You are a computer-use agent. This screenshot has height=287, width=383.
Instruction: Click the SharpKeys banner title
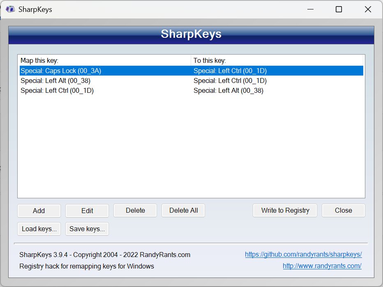click(191, 35)
